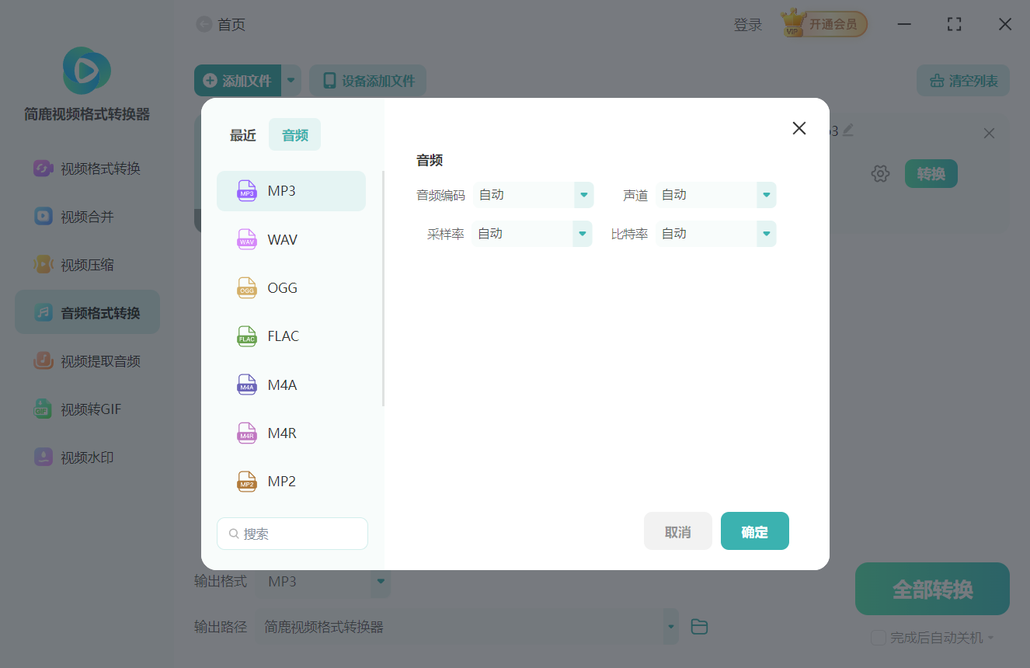
Task: Click the 全部转换 convert all button
Action: click(931, 589)
